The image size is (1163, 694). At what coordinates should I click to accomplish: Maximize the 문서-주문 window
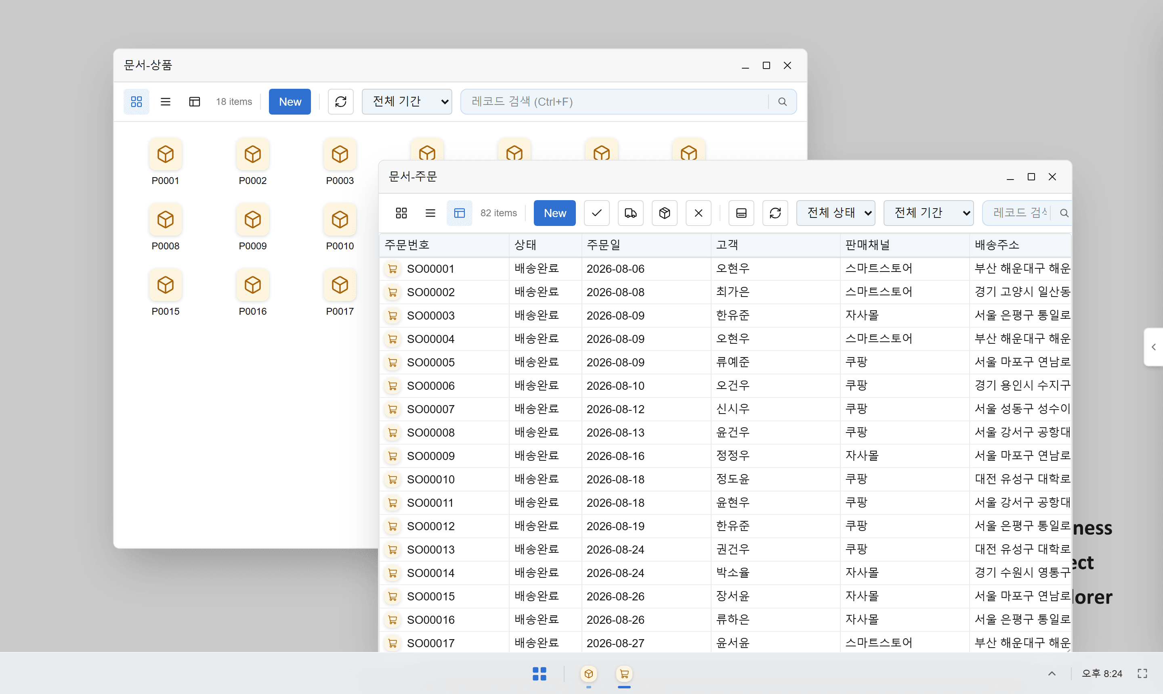(x=1031, y=177)
